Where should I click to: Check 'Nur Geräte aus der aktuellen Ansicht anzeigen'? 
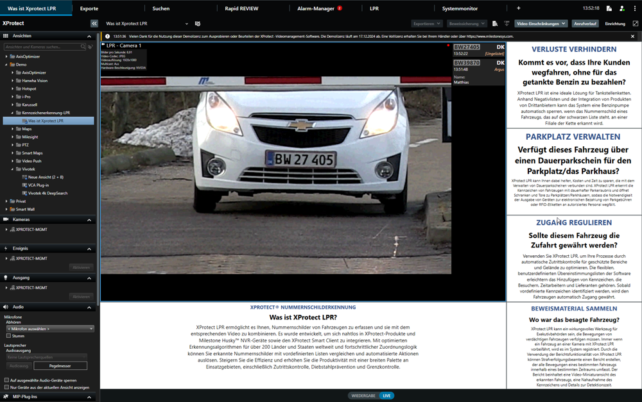[x=6, y=387]
